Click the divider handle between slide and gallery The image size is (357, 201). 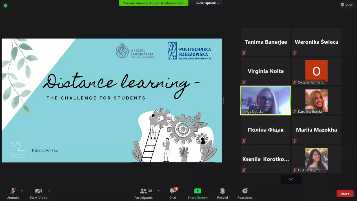tap(223, 100)
